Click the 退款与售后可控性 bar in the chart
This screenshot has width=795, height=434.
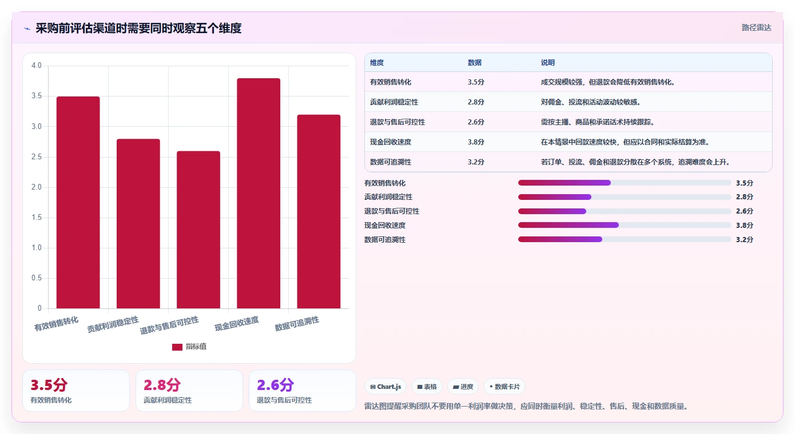click(x=198, y=230)
